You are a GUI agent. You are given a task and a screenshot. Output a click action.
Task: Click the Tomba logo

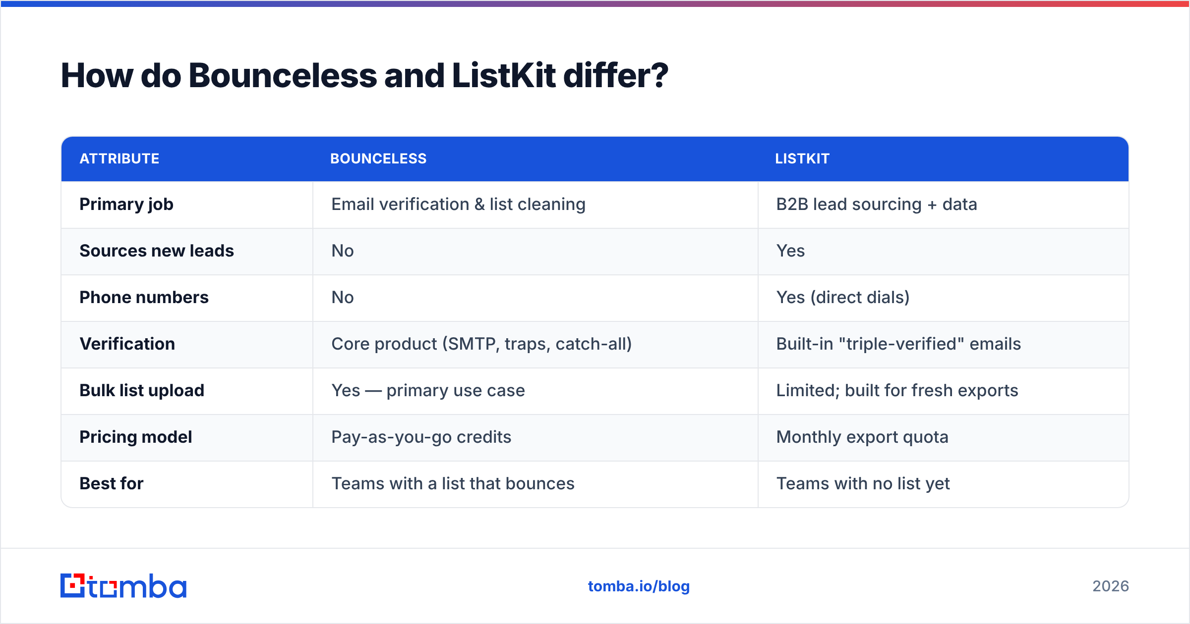pyautogui.click(x=123, y=586)
